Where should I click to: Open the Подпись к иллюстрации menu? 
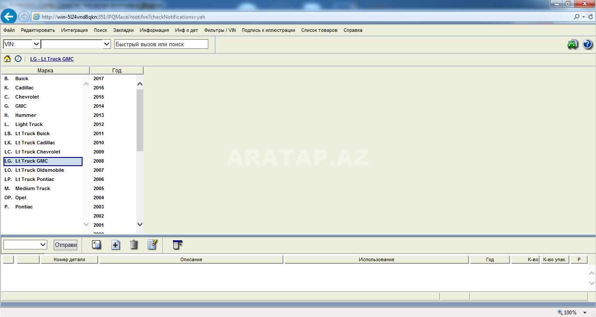click(x=268, y=30)
